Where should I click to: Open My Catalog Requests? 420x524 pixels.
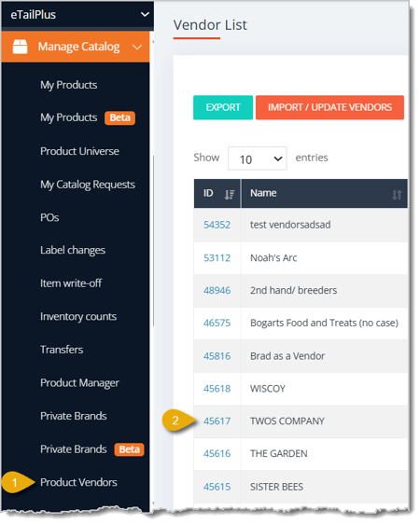(88, 185)
